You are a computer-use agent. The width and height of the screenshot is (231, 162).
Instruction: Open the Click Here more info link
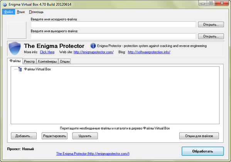coord(47,52)
